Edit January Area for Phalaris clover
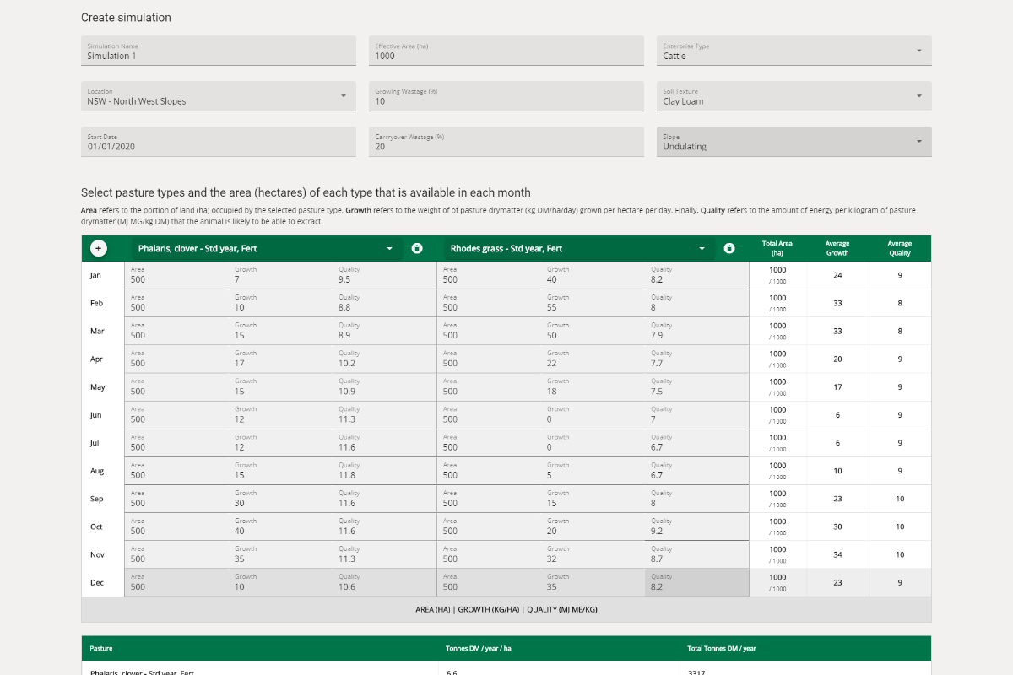The width and height of the screenshot is (1013, 675). [x=169, y=276]
